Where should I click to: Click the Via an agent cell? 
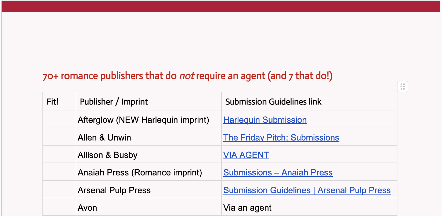[x=309, y=207]
